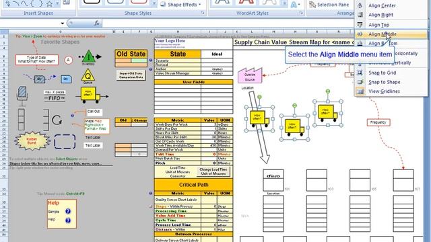The image size is (431, 242).
Task: Click Change Lead Time Unit of Measure button
Action: tap(213, 171)
